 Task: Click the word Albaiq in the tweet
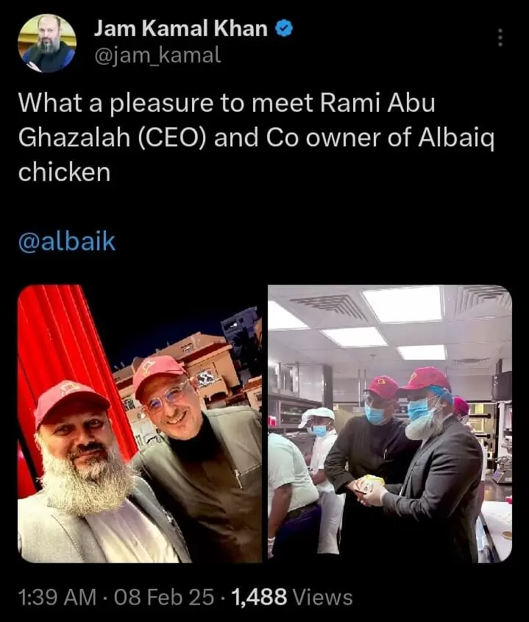(456, 138)
